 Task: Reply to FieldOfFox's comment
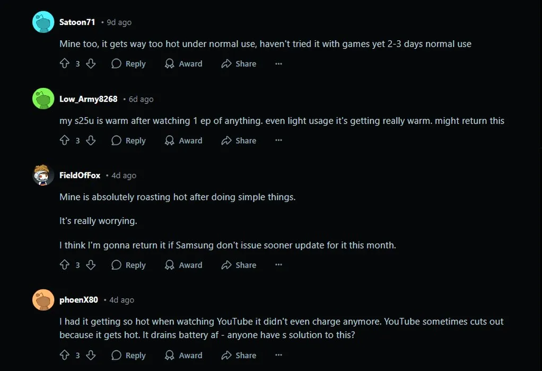[x=128, y=265]
